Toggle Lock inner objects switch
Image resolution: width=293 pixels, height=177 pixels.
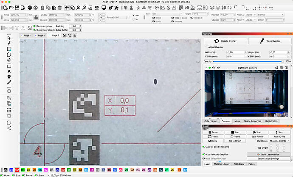pyautogui.click(x=35, y=30)
